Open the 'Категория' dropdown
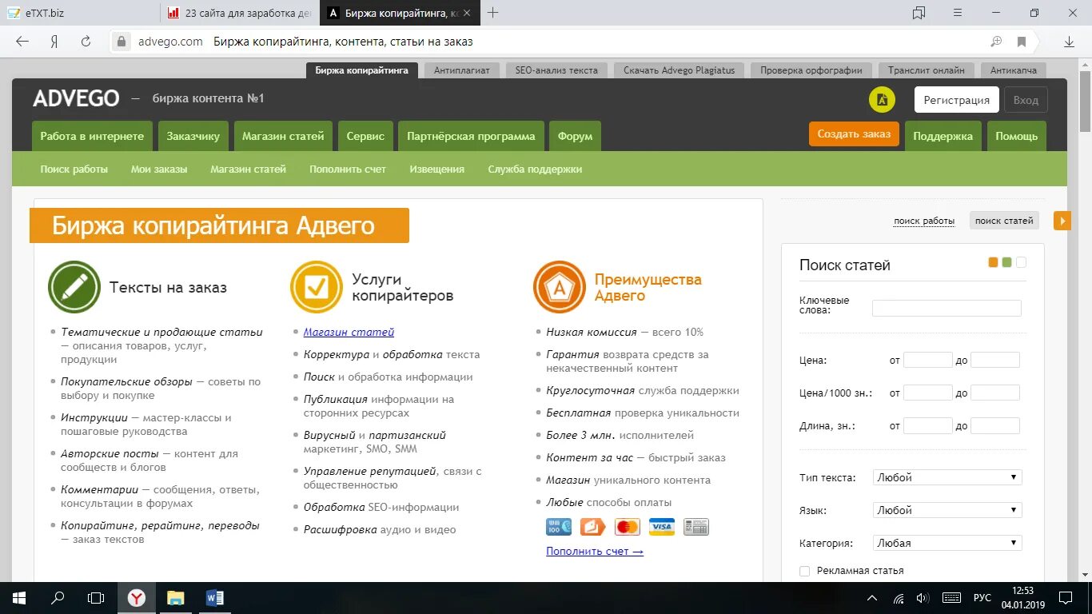1092x614 pixels. pos(947,543)
